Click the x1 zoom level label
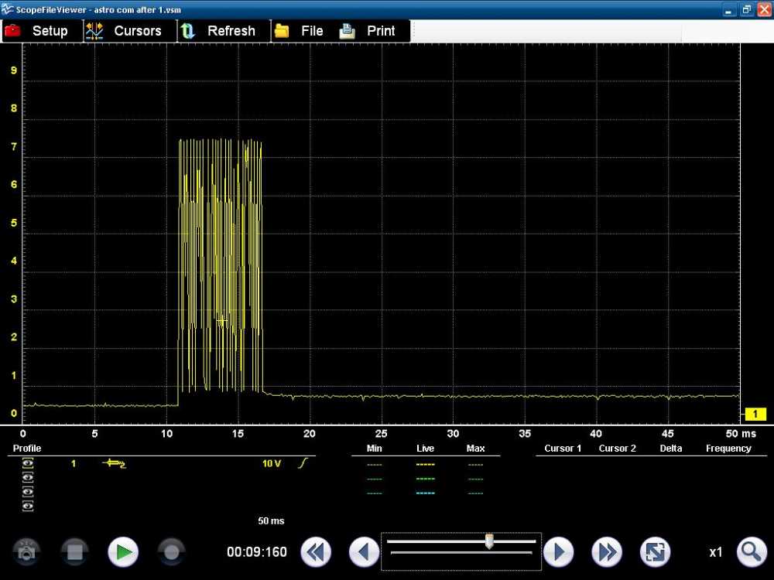The height and width of the screenshot is (580, 774). (716, 552)
